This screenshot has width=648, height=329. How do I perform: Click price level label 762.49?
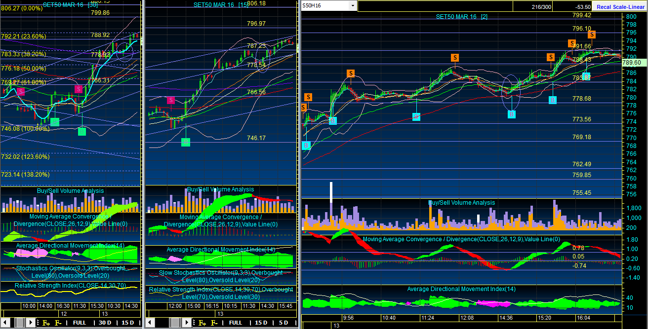tap(582, 164)
